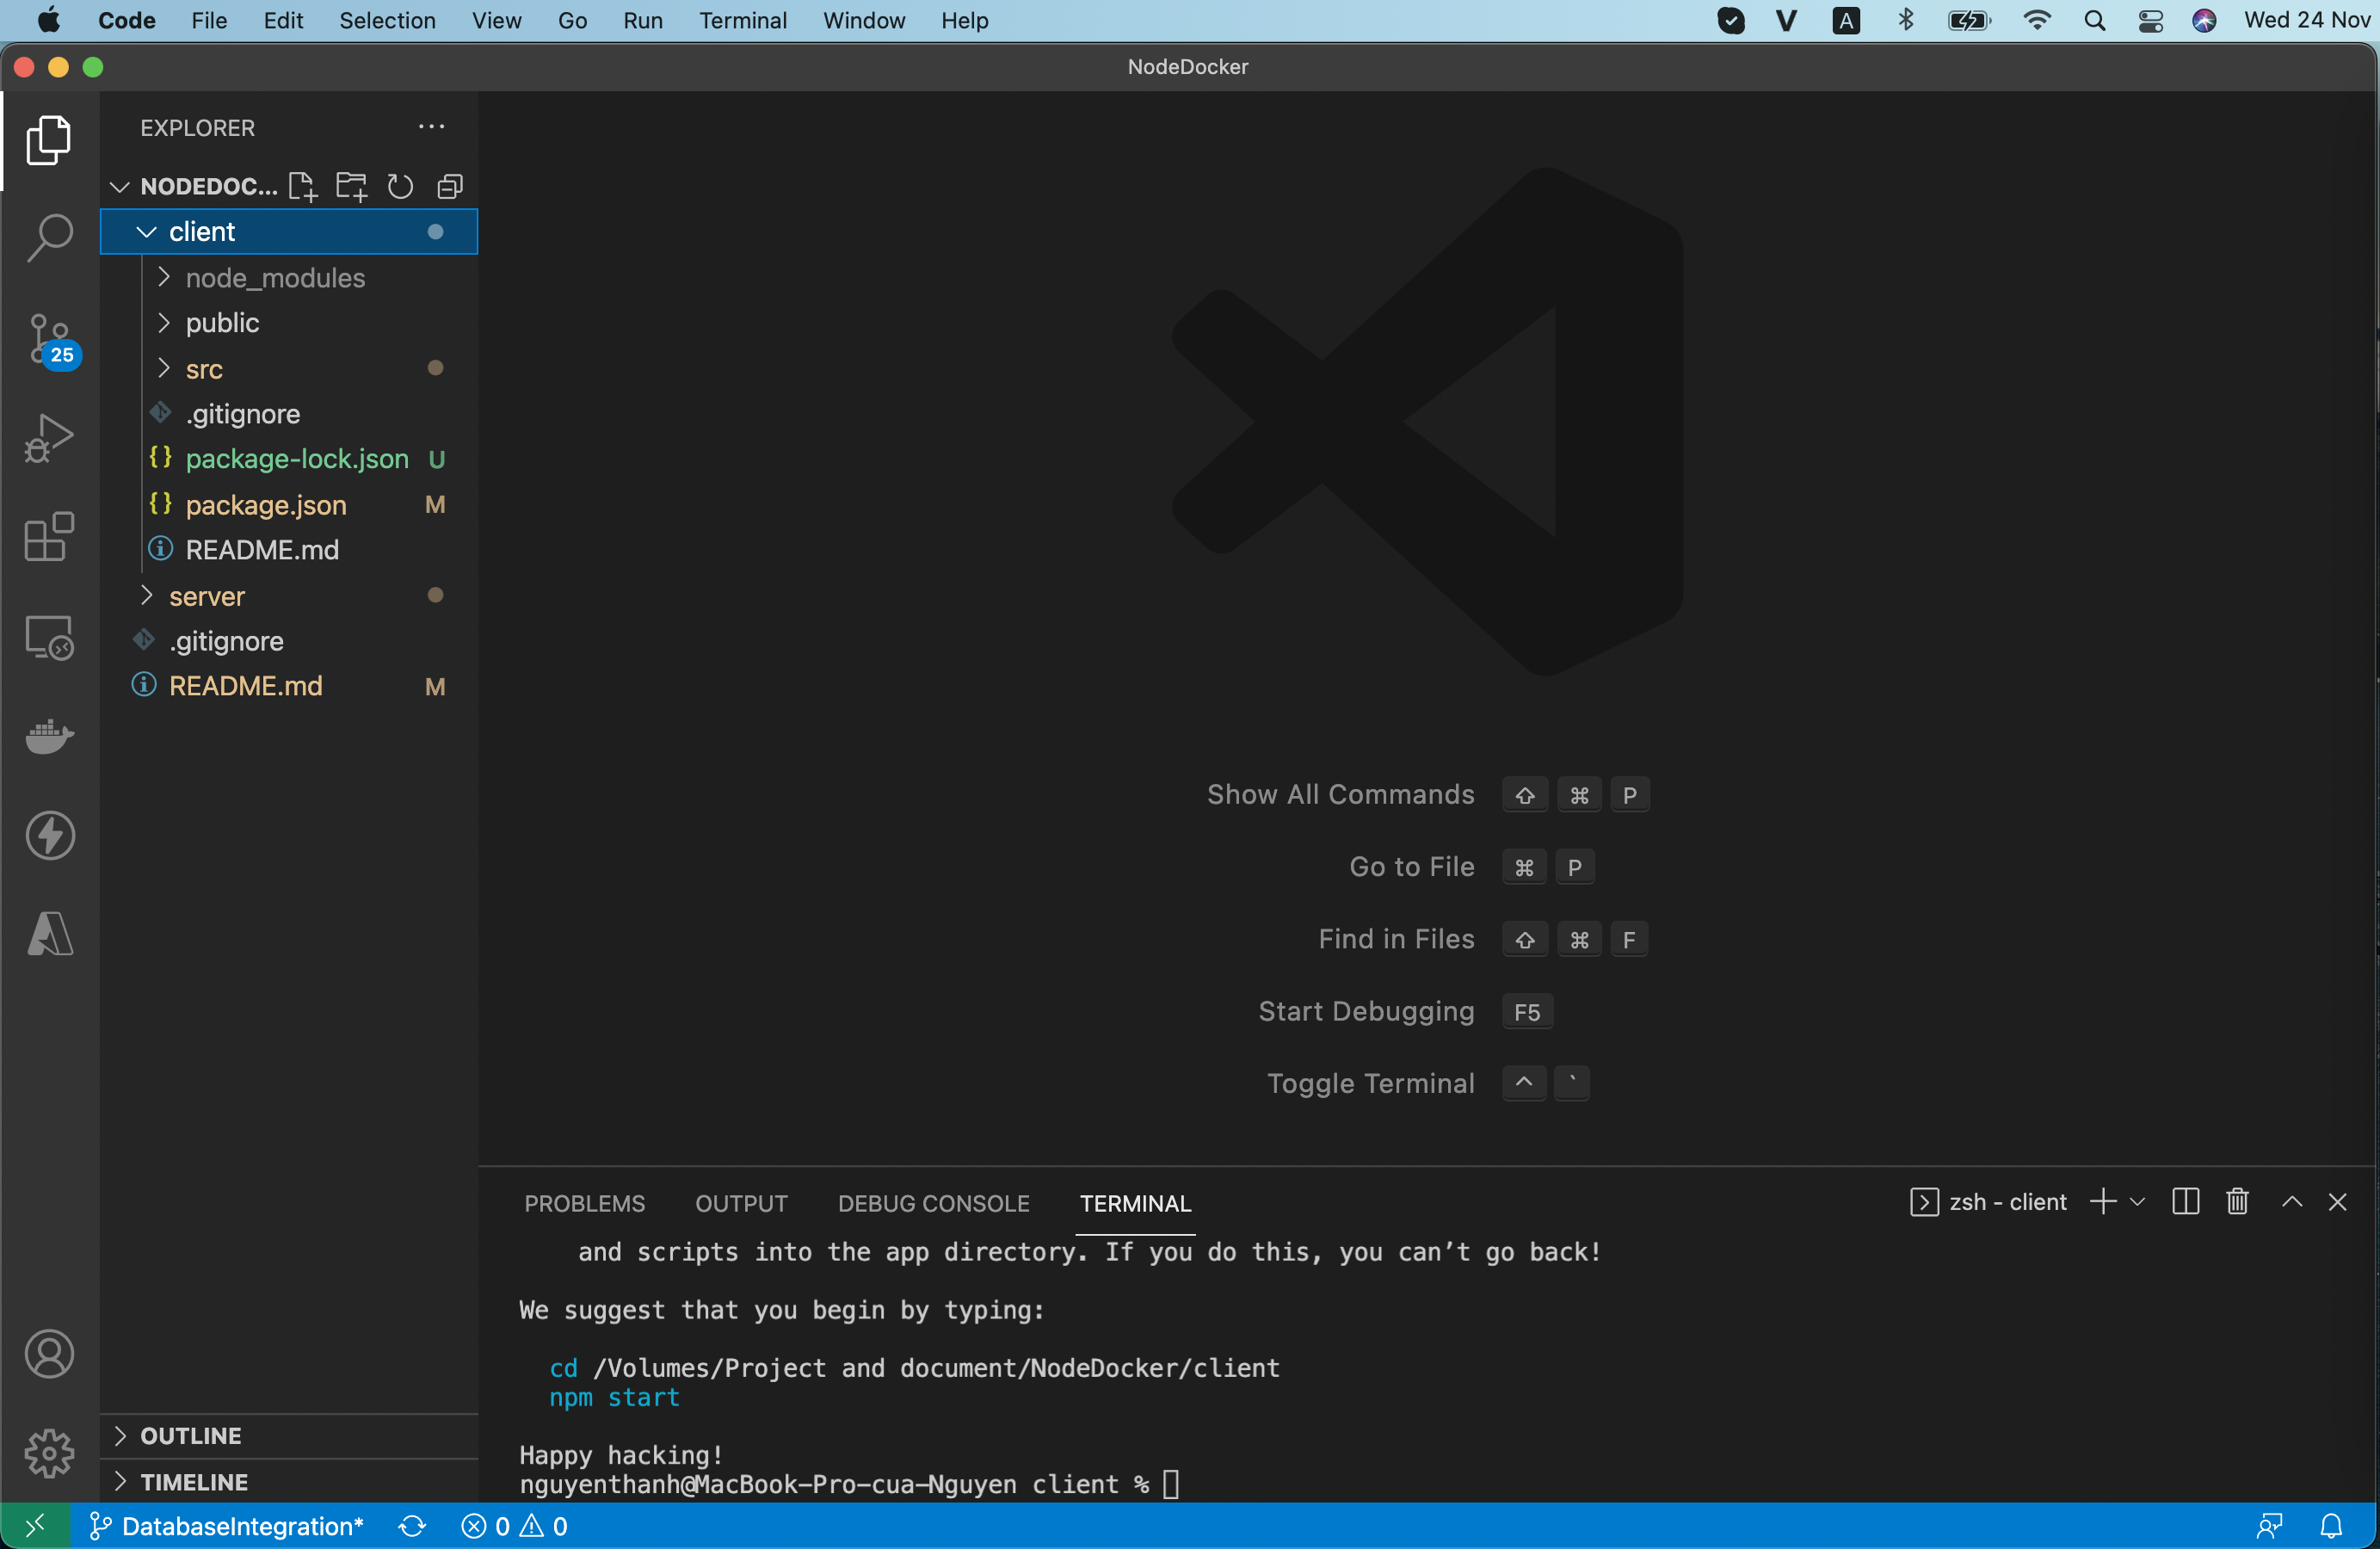Screen dimensions: 2380x1549
Task: Open the Docker extension panel
Action: pos(49,737)
